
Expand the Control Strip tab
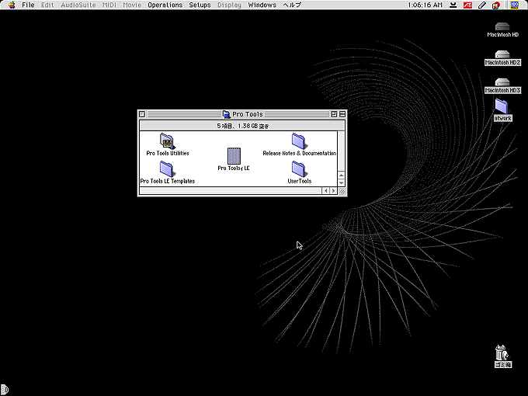coord(5,390)
